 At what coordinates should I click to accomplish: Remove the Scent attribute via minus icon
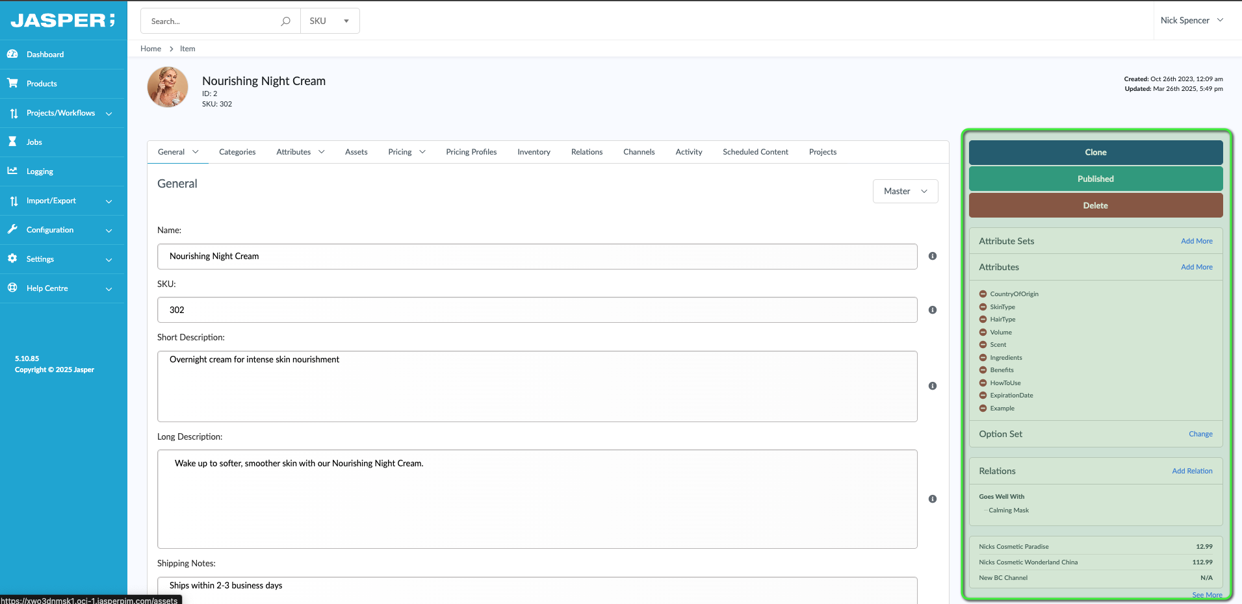click(x=983, y=345)
